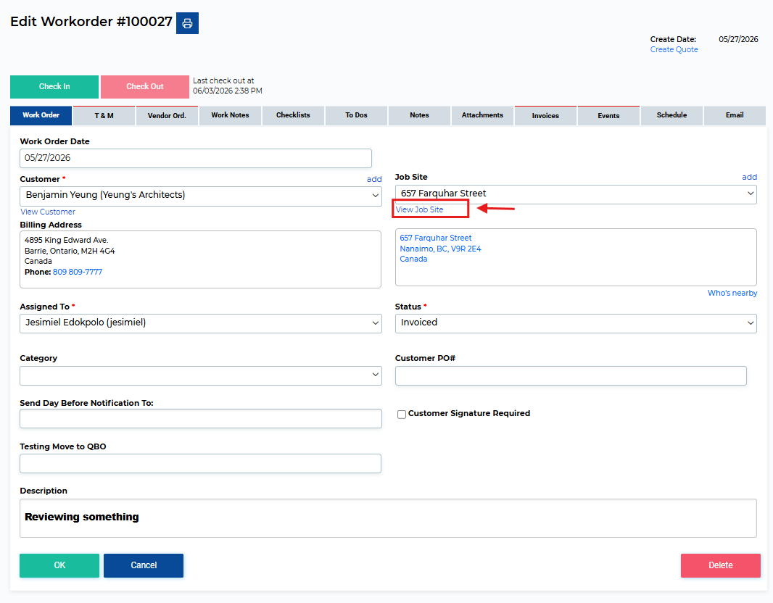Switch to the T & M tab
The height and width of the screenshot is (603, 773).
(104, 116)
